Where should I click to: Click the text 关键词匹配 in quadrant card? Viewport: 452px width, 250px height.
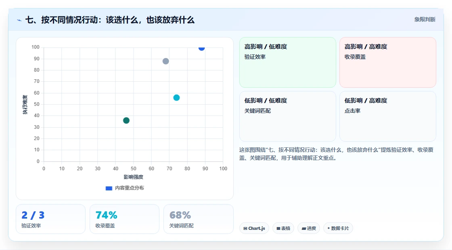[258, 111]
